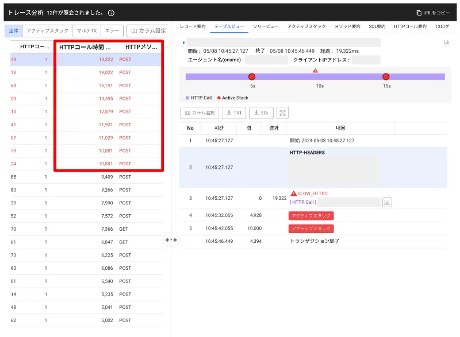Screen dimensions: 460x337
Task: Open the ツリービュー tab
Action: click(x=266, y=26)
